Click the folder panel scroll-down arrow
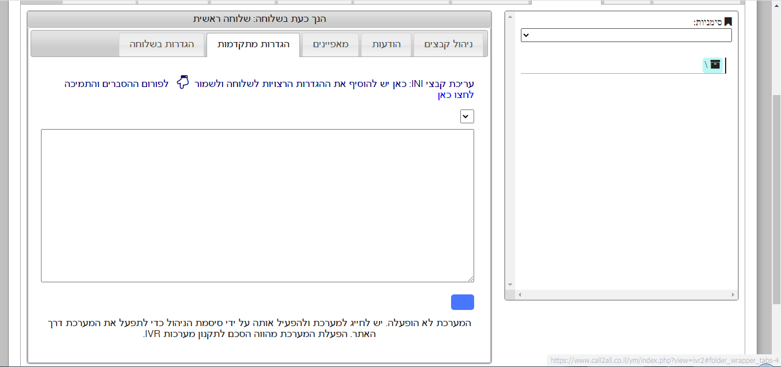Image resolution: width=781 pixels, height=367 pixels. [x=510, y=285]
